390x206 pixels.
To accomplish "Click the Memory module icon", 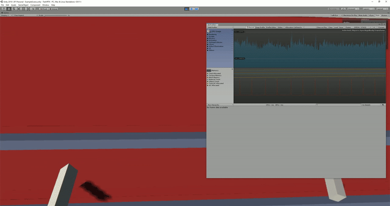I will [209, 70].
